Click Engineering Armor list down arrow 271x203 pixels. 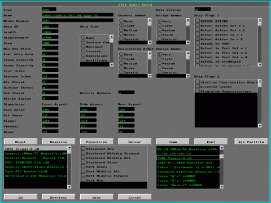pyautogui.click(x=150, y=76)
